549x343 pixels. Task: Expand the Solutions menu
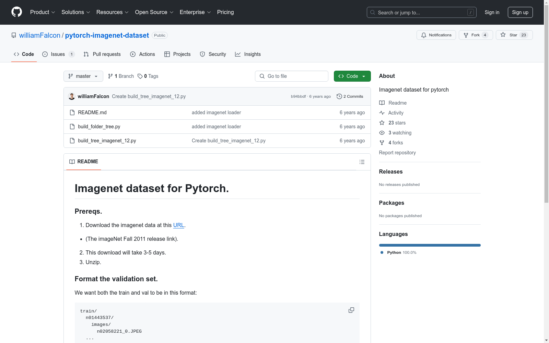pyautogui.click(x=76, y=12)
